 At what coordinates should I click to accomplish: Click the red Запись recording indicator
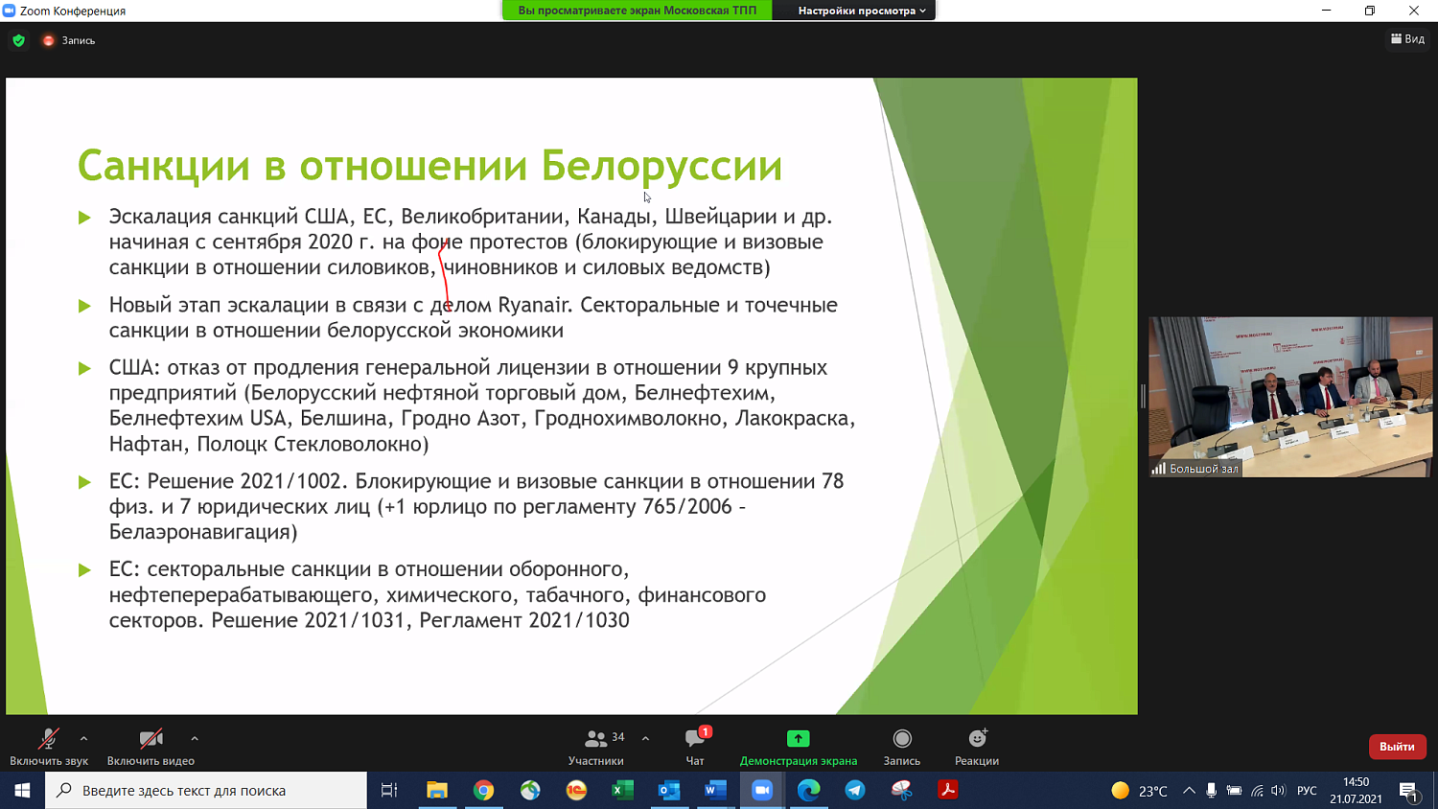pos(68,40)
